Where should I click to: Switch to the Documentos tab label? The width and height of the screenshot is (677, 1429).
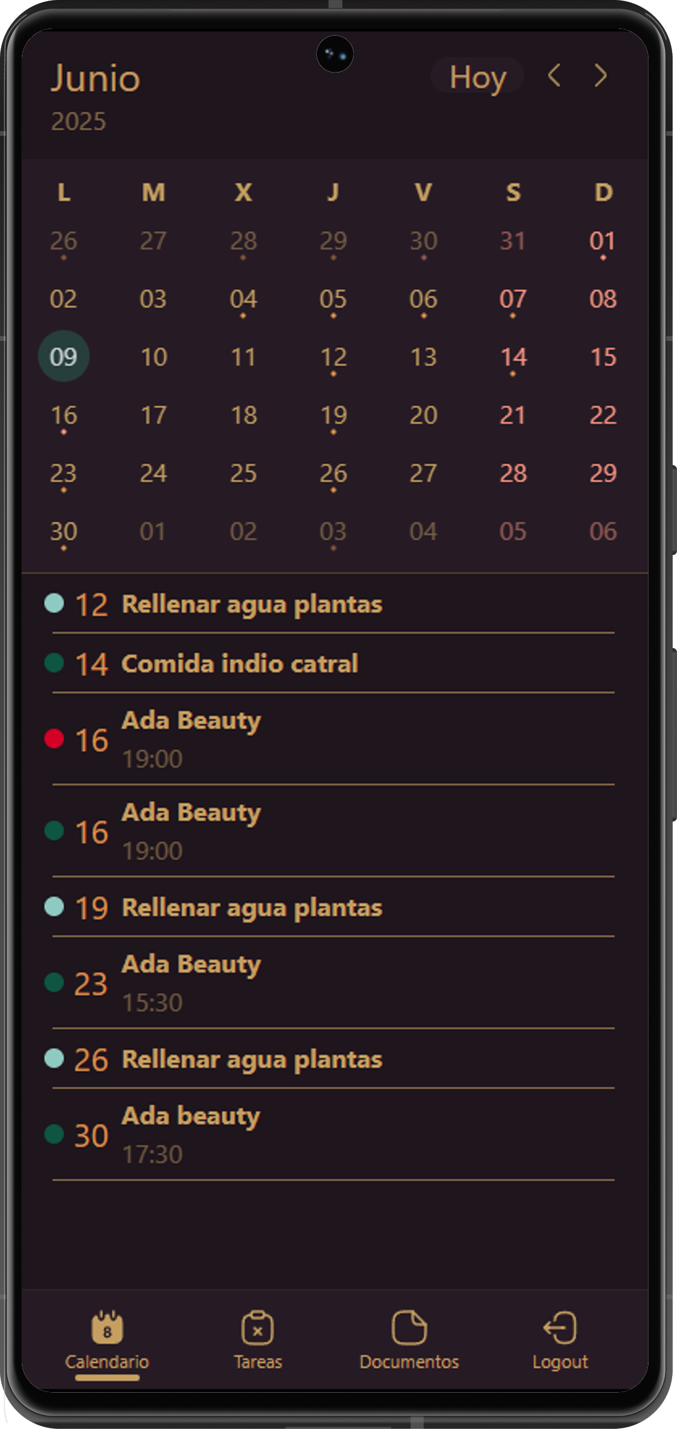[x=409, y=1362]
